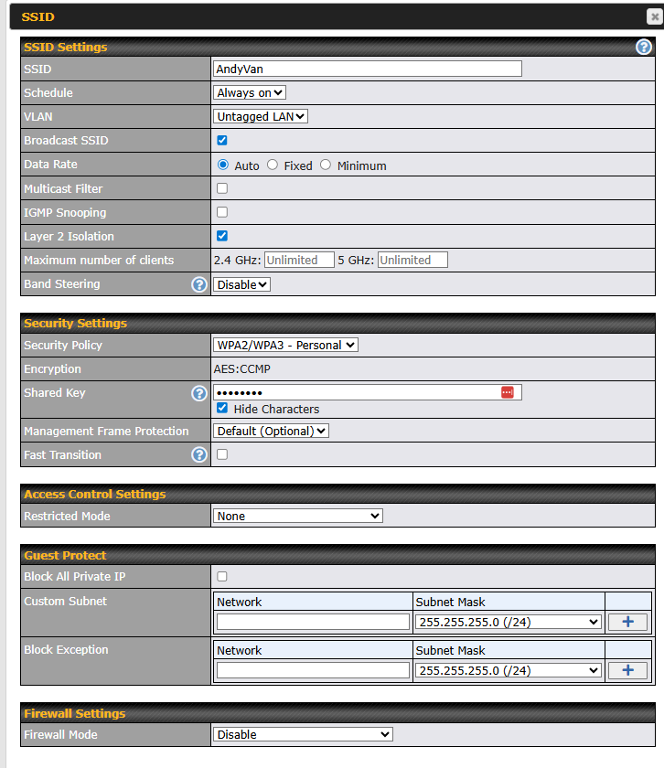
Task: Enable the Multicast Filter checkbox
Action: (221, 188)
